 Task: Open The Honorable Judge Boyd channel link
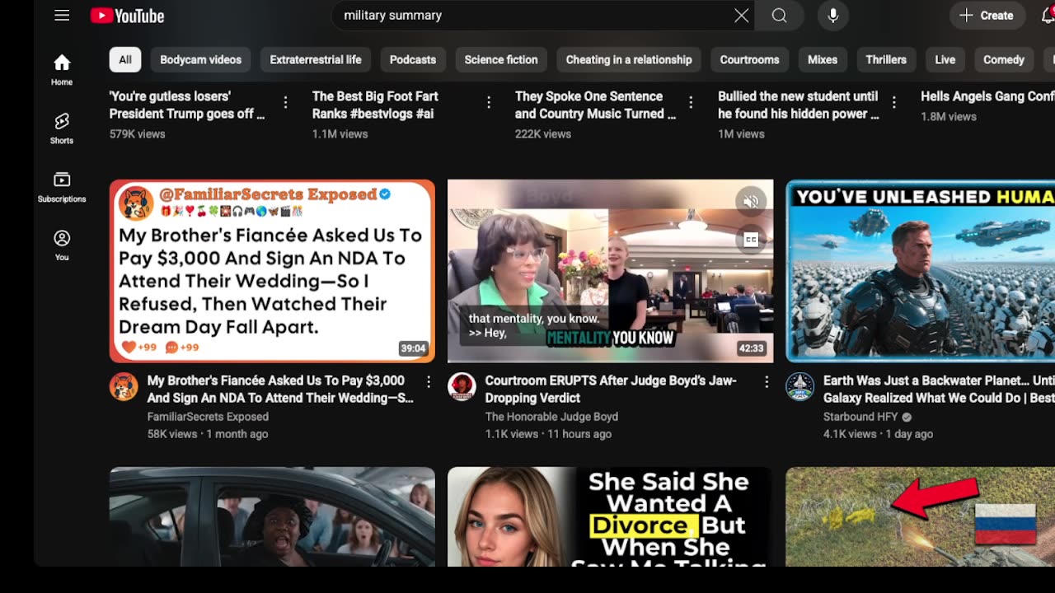[x=551, y=417]
